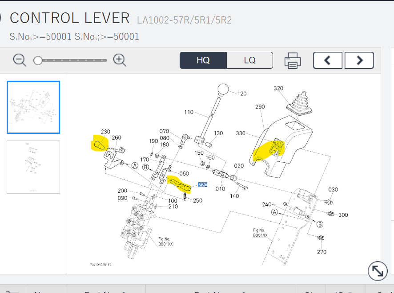Select the second diagram page thumbnail
The image size is (394, 293).
point(33,167)
